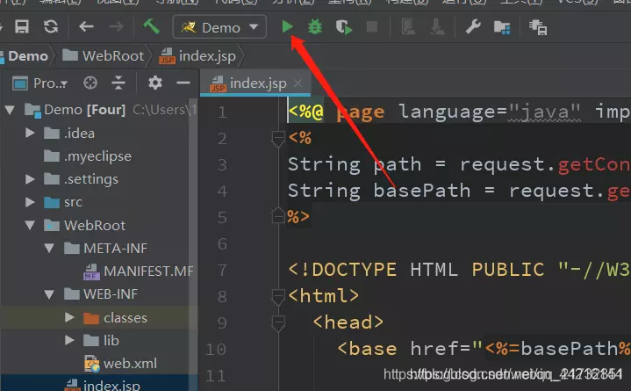Viewport: 631px width, 391px height.
Task: Start debugging with the bug icon
Action: coord(315,27)
